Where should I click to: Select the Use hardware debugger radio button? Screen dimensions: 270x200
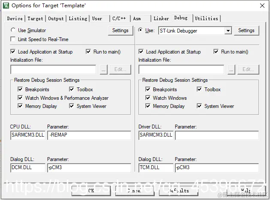[141, 30]
